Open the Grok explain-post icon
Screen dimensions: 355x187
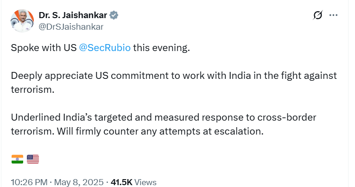318,15
